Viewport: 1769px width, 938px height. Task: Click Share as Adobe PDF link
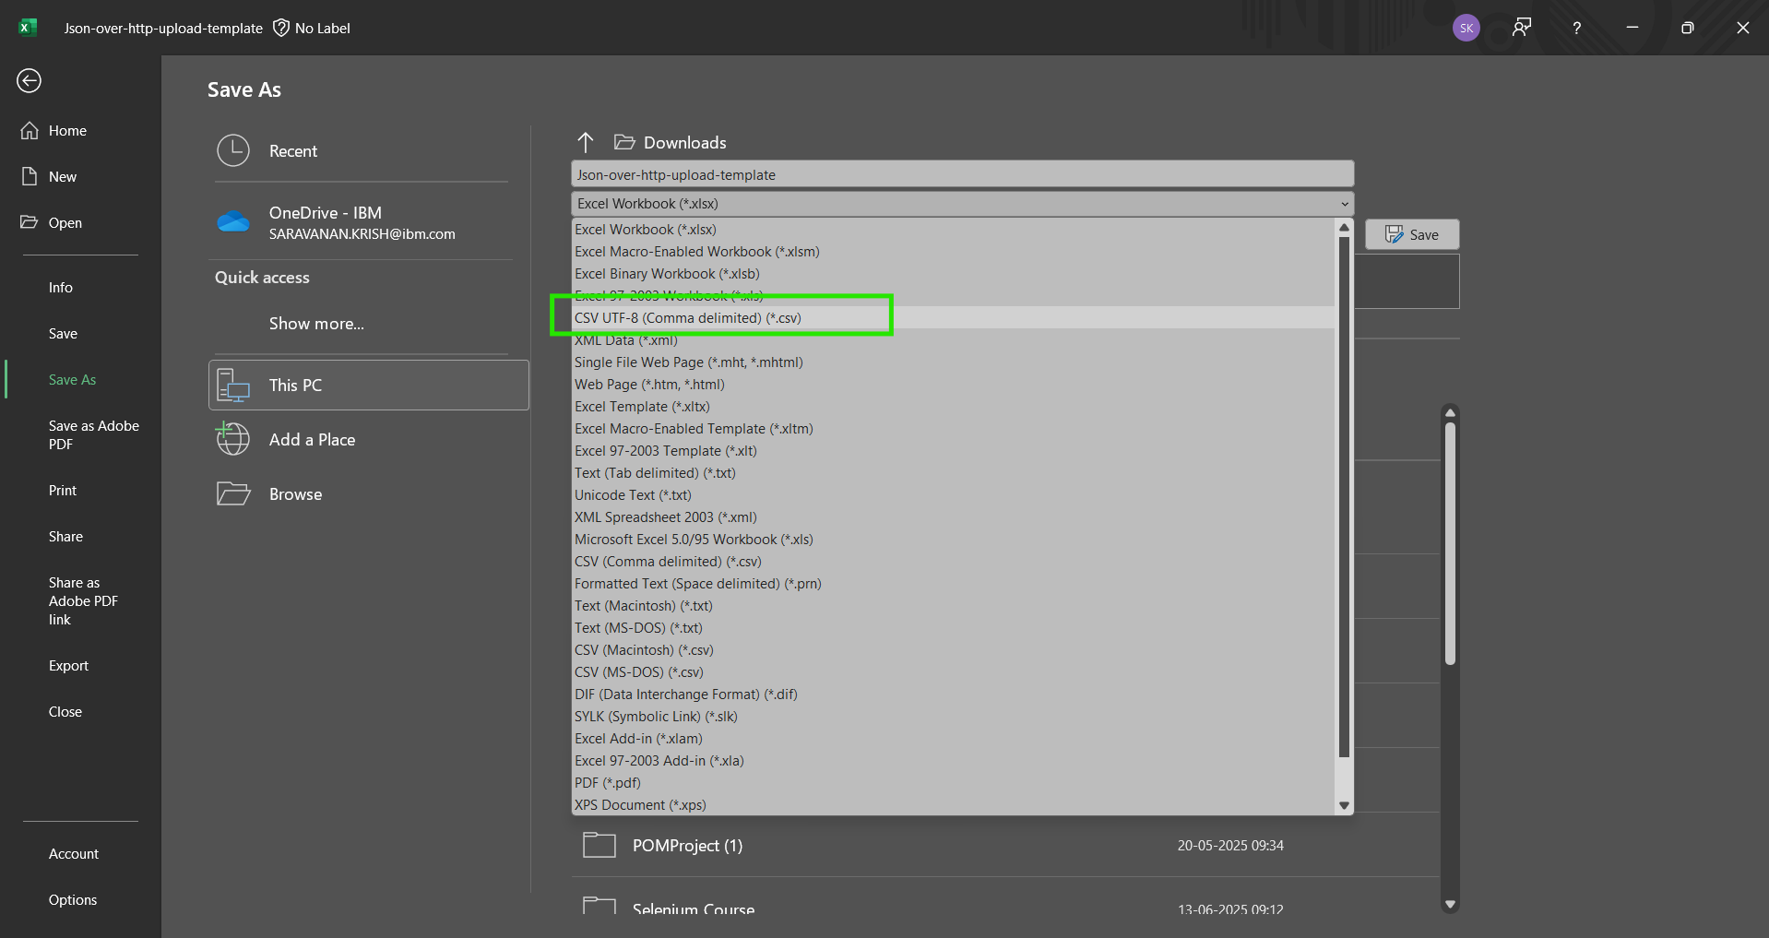point(83,600)
